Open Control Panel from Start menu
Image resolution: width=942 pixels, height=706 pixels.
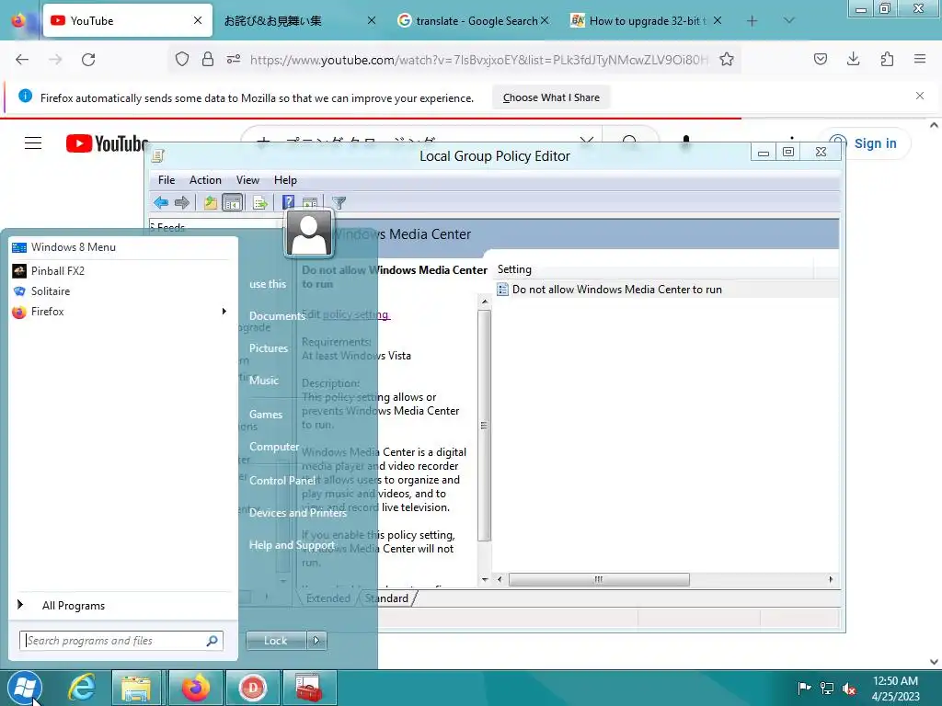coord(282,480)
